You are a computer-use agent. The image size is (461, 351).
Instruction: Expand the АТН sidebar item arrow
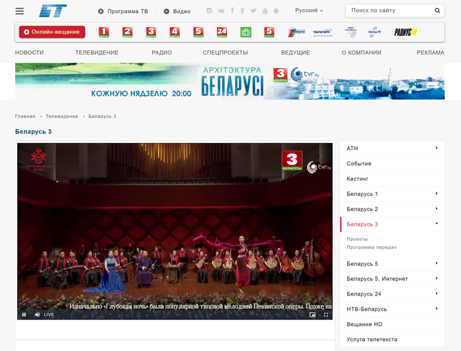tap(437, 148)
